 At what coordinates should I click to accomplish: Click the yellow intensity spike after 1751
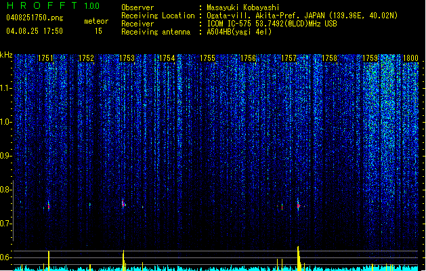(x=49, y=260)
